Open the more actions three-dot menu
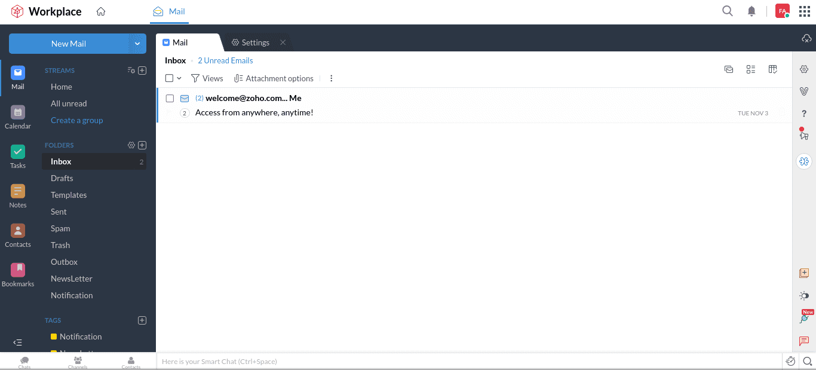Screen dimensions: 816x370 [x=331, y=78]
